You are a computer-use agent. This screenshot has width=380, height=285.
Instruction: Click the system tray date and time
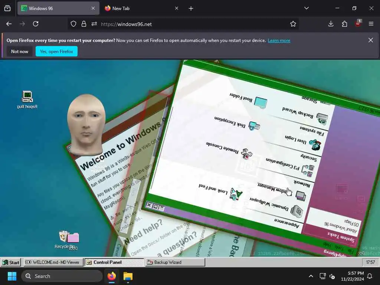click(353, 276)
